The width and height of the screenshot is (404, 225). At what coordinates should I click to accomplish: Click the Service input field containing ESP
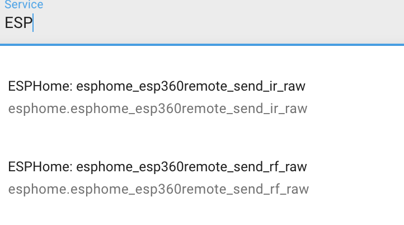(x=202, y=23)
